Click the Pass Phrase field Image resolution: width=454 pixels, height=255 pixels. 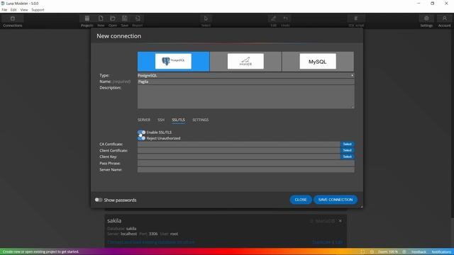pyautogui.click(x=246, y=164)
